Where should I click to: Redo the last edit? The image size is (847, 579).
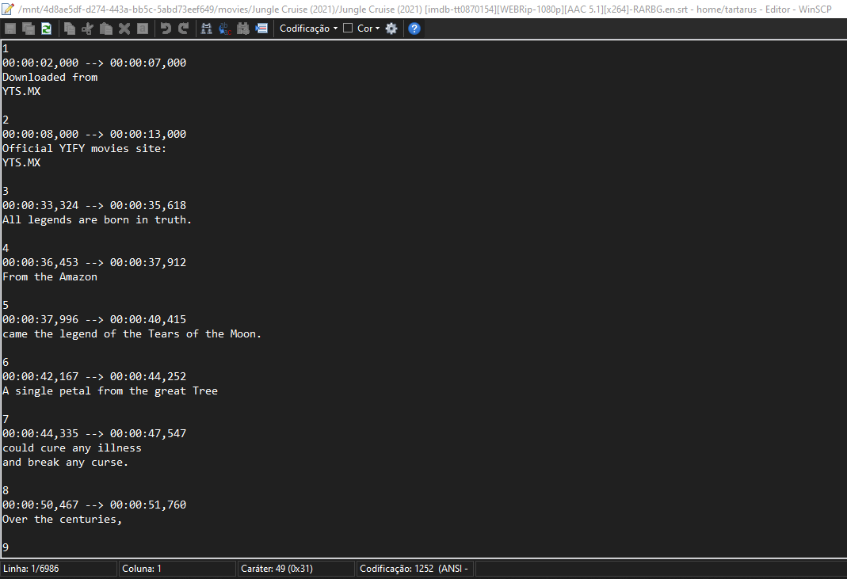point(184,29)
